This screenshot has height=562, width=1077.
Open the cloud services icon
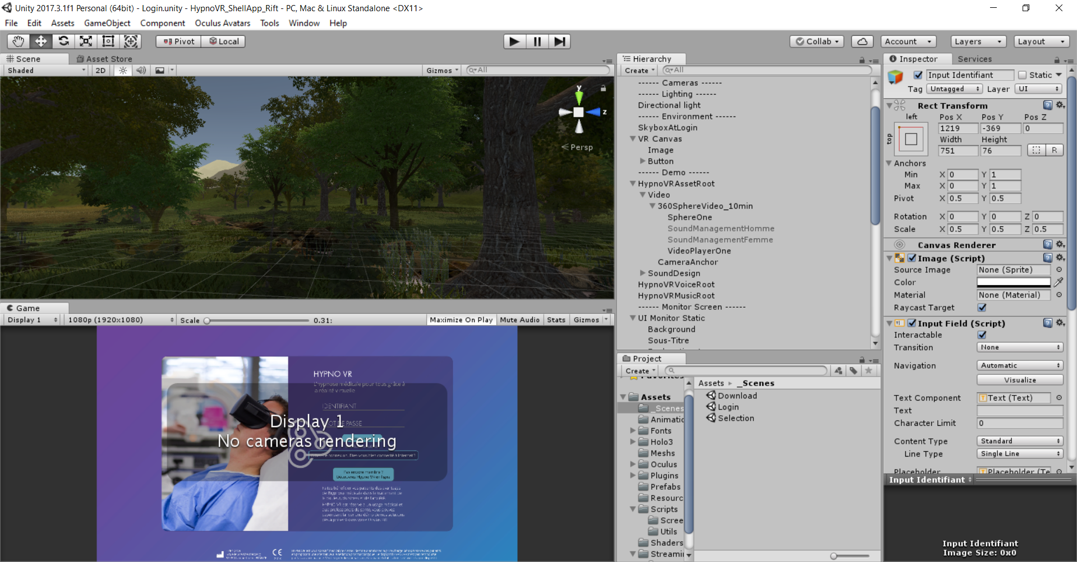(x=862, y=41)
